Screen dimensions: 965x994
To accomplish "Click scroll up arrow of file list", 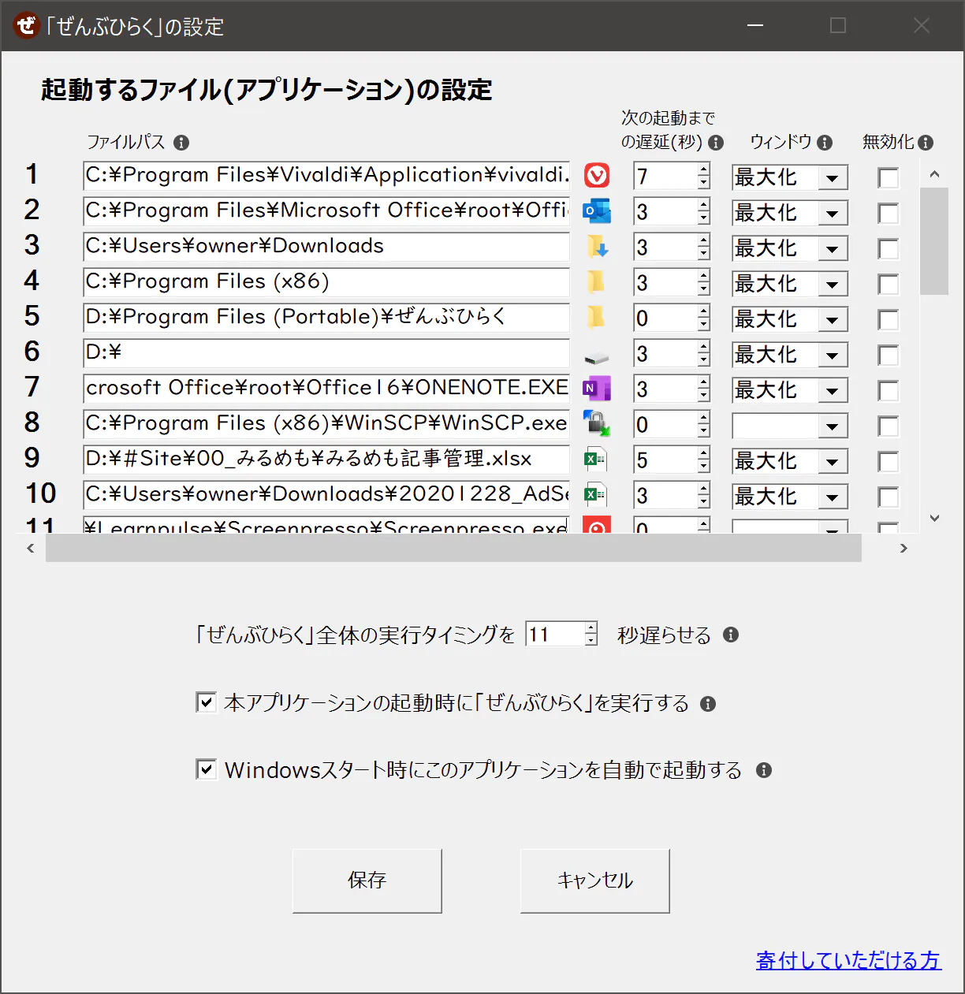I will tap(934, 174).
